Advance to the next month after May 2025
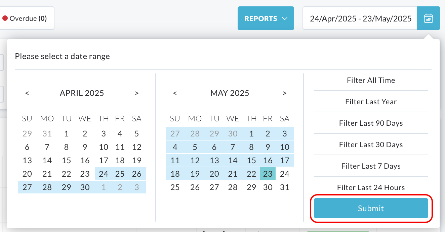The image size is (445, 232). [285, 93]
